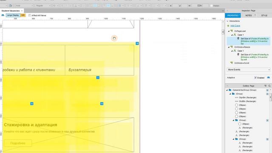The width and height of the screenshot is (272, 153).
Task: Open footnote marker 3 on canvas
Action: (98, 77)
